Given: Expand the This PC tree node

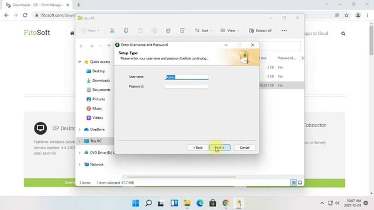Looking at the screenshot, I should tap(79, 141).
